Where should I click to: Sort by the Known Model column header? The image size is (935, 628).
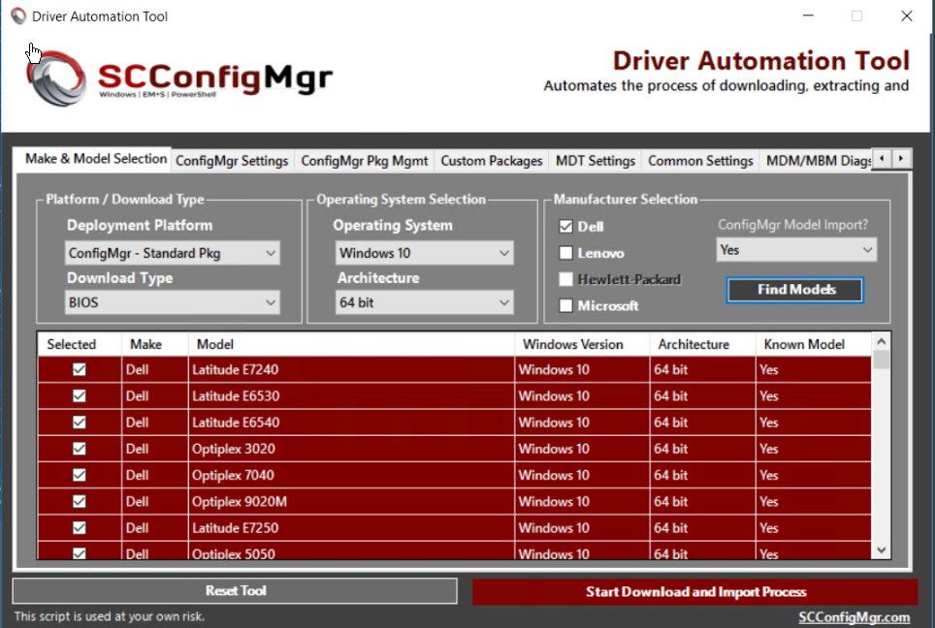click(814, 344)
